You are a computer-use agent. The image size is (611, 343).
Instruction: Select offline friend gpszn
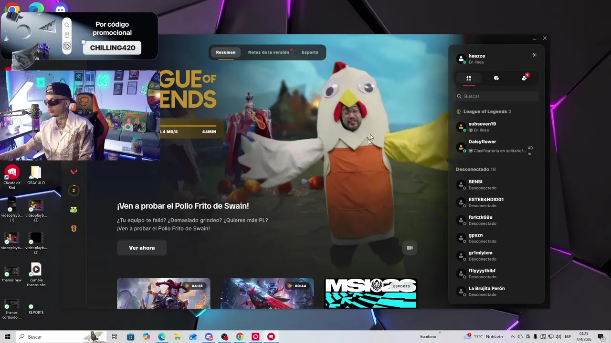tap(496, 238)
